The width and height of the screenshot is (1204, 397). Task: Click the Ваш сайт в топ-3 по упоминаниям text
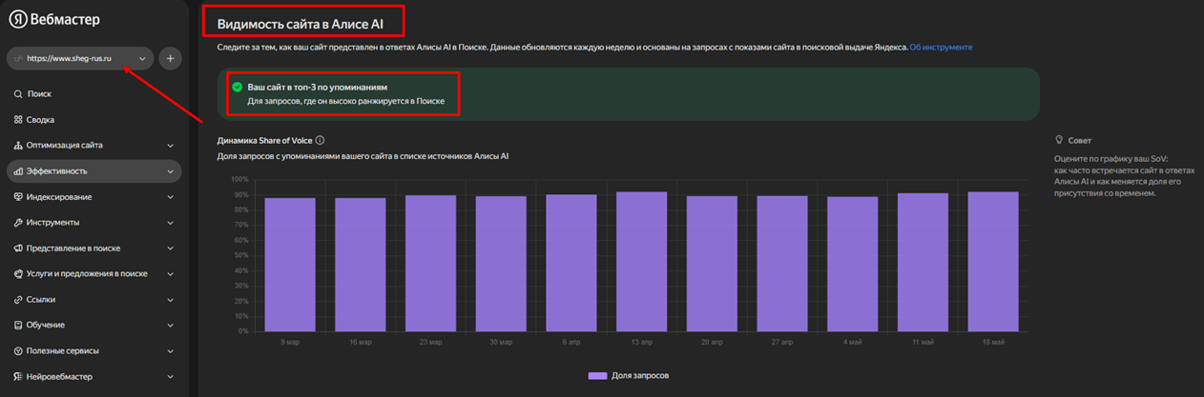point(317,87)
